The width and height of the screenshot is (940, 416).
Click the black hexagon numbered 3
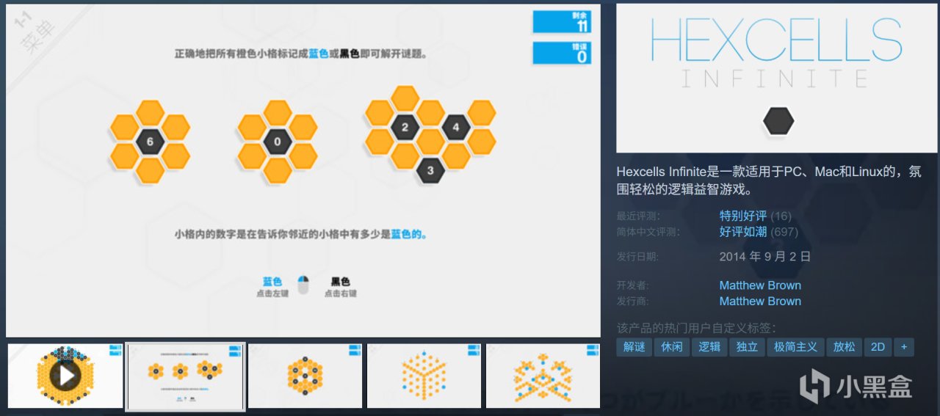click(430, 170)
